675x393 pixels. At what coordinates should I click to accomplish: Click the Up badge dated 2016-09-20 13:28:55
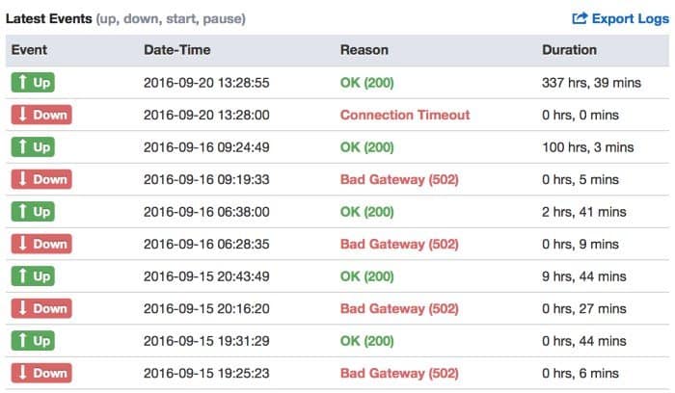click(32, 83)
